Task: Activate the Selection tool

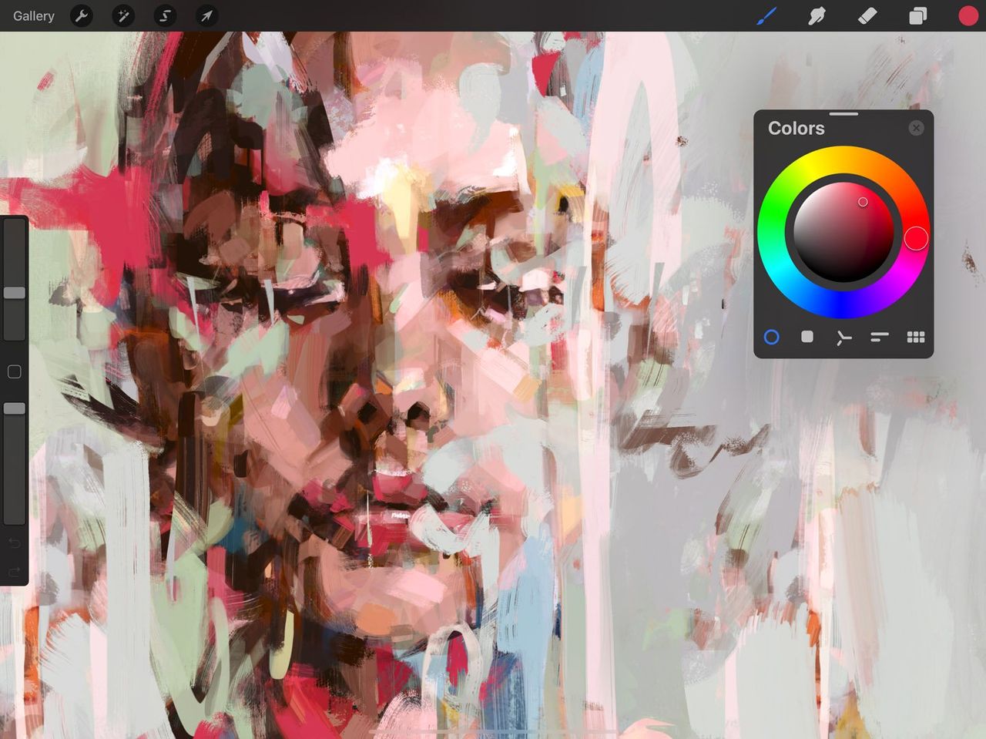Action: click(165, 15)
